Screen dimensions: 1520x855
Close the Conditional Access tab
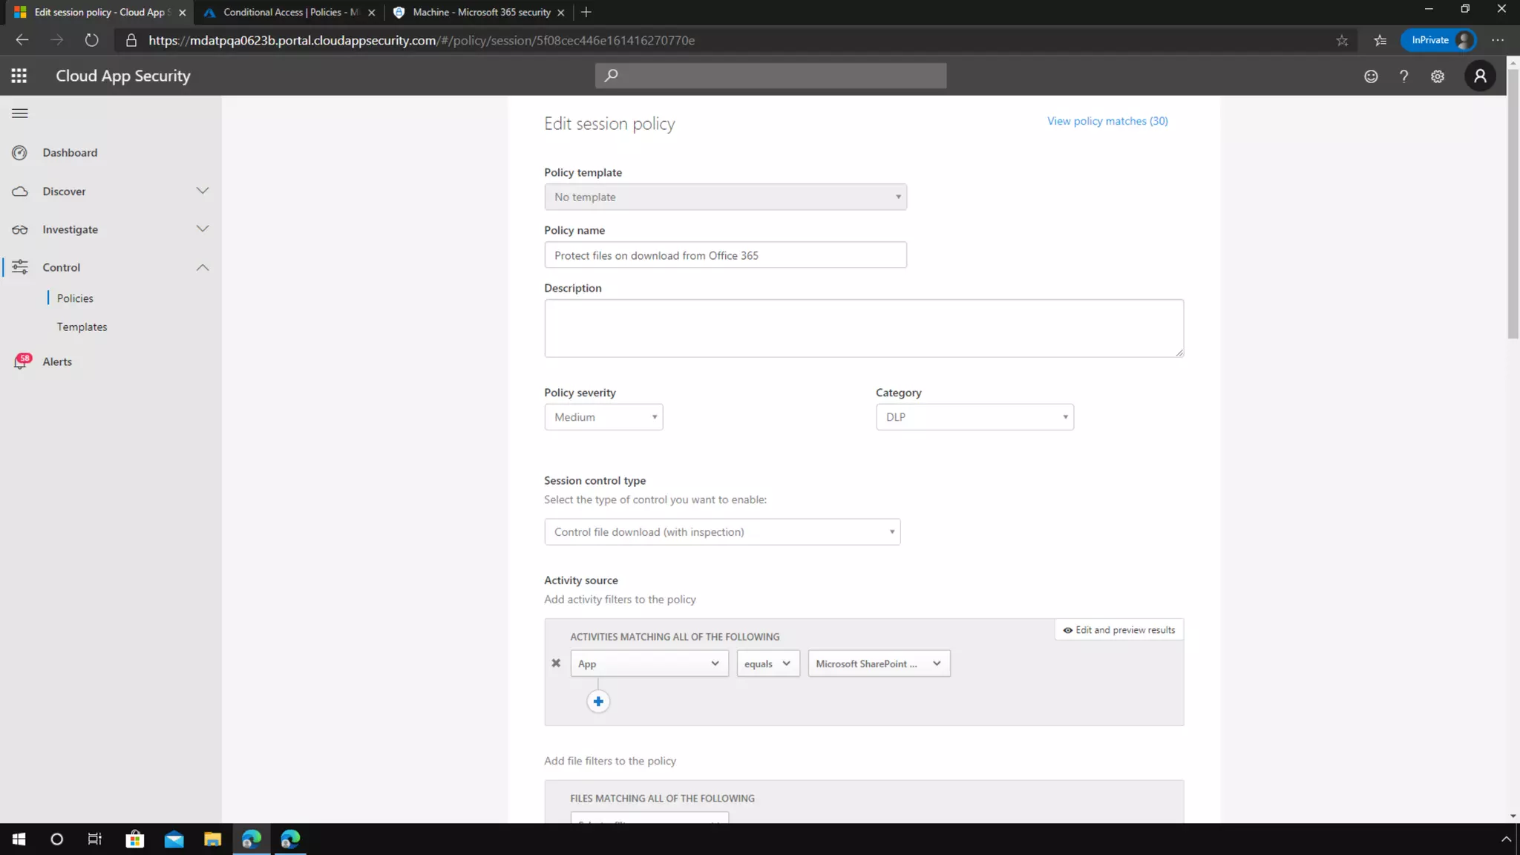[x=372, y=13]
